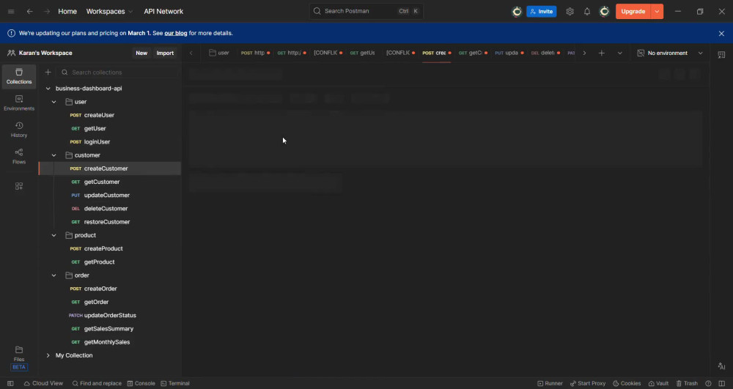Switch to the PUT upda tab

click(x=509, y=53)
